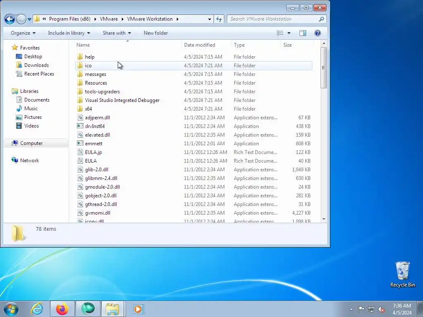Viewport: 423px width, 317px height.
Task: Select emmett application icon
Action: coord(80,143)
